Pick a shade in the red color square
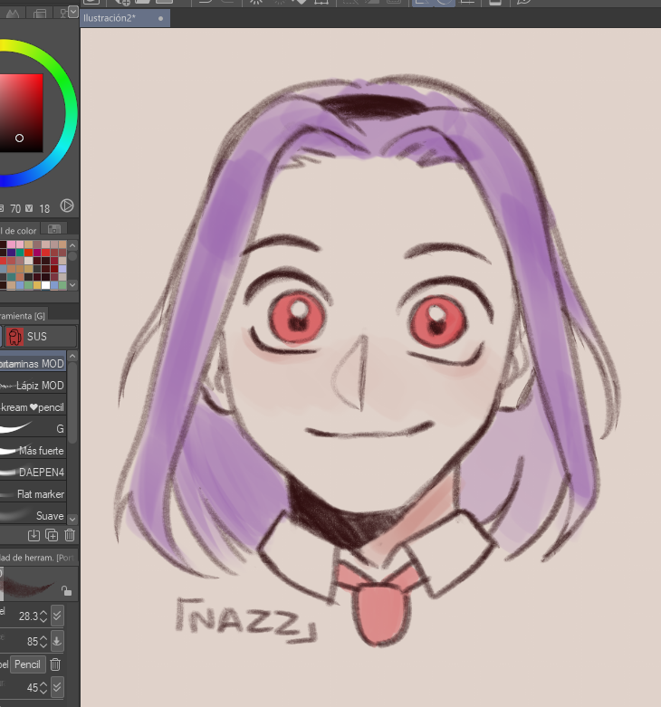 [x=21, y=113]
